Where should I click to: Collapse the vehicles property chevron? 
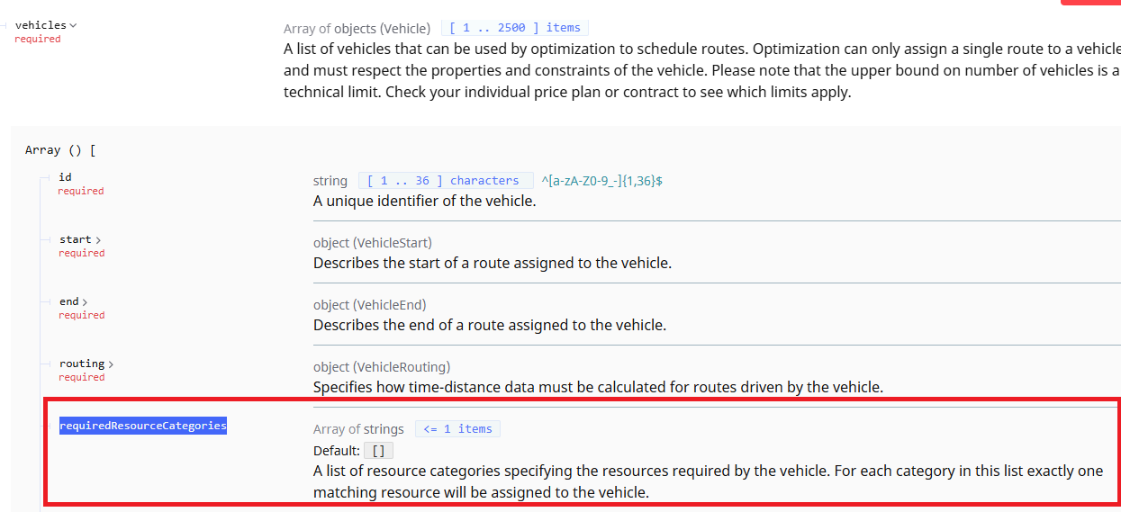click(73, 26)
